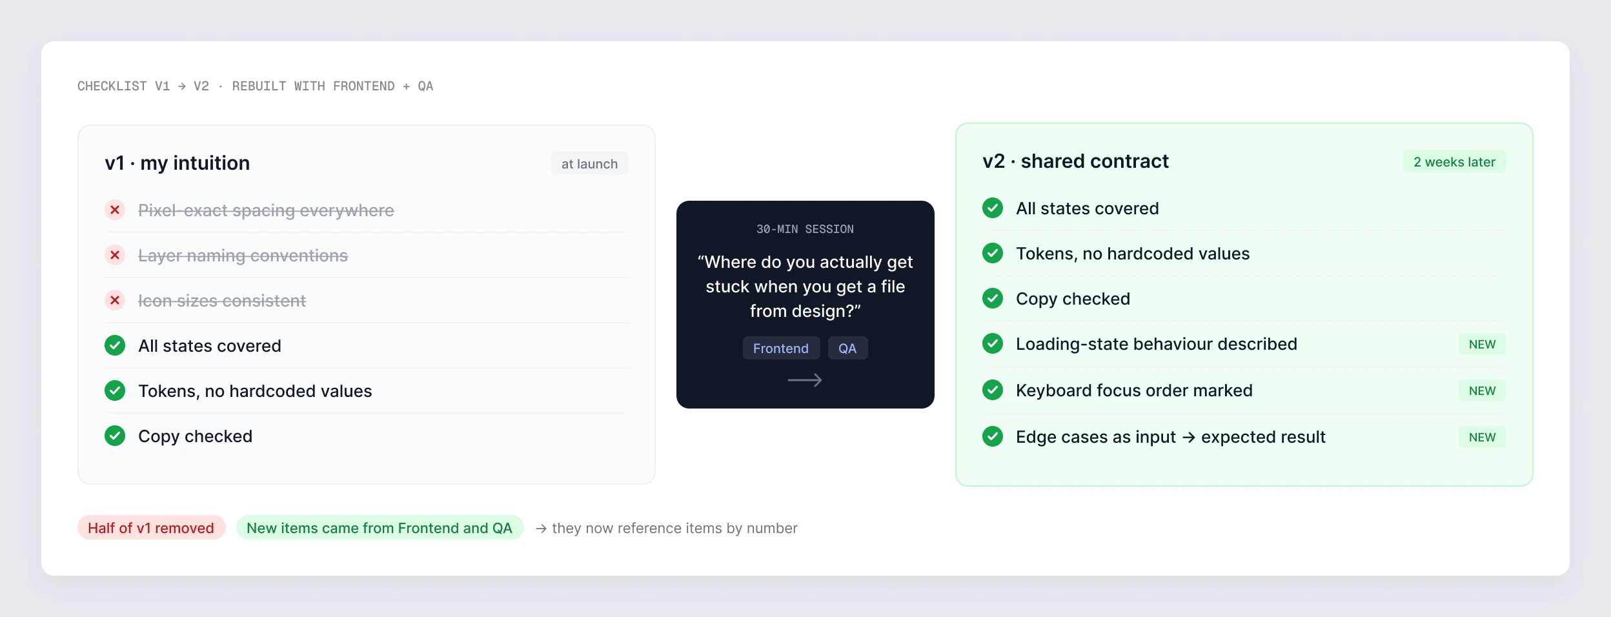Image resolution: width=1611 pixels, height=617 pixels.
Task: Click the check beside Edge cases as input
Action: tap(993, 436)
